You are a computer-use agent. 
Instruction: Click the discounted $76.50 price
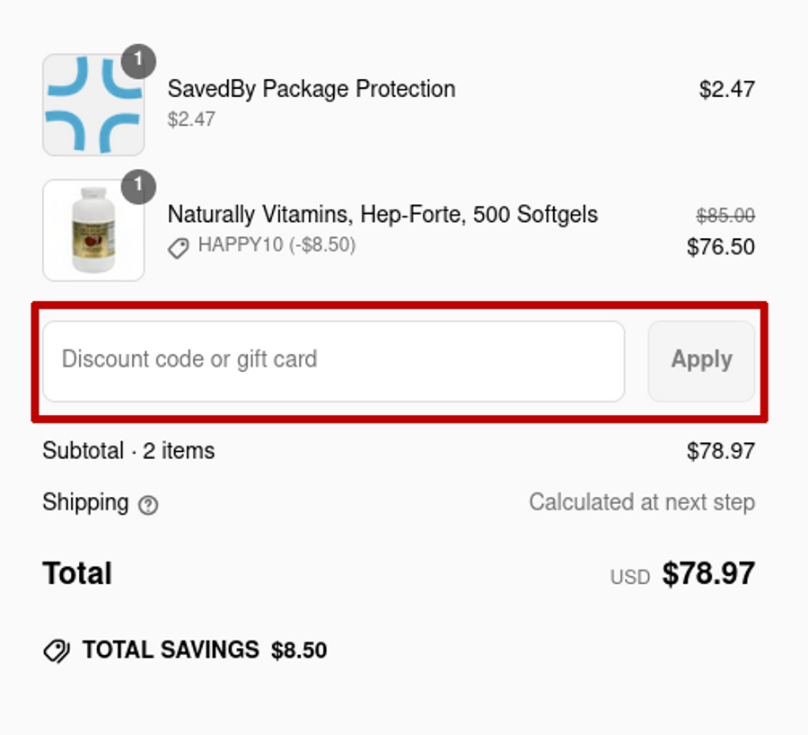pyautogui.click(x=720, y=247)
